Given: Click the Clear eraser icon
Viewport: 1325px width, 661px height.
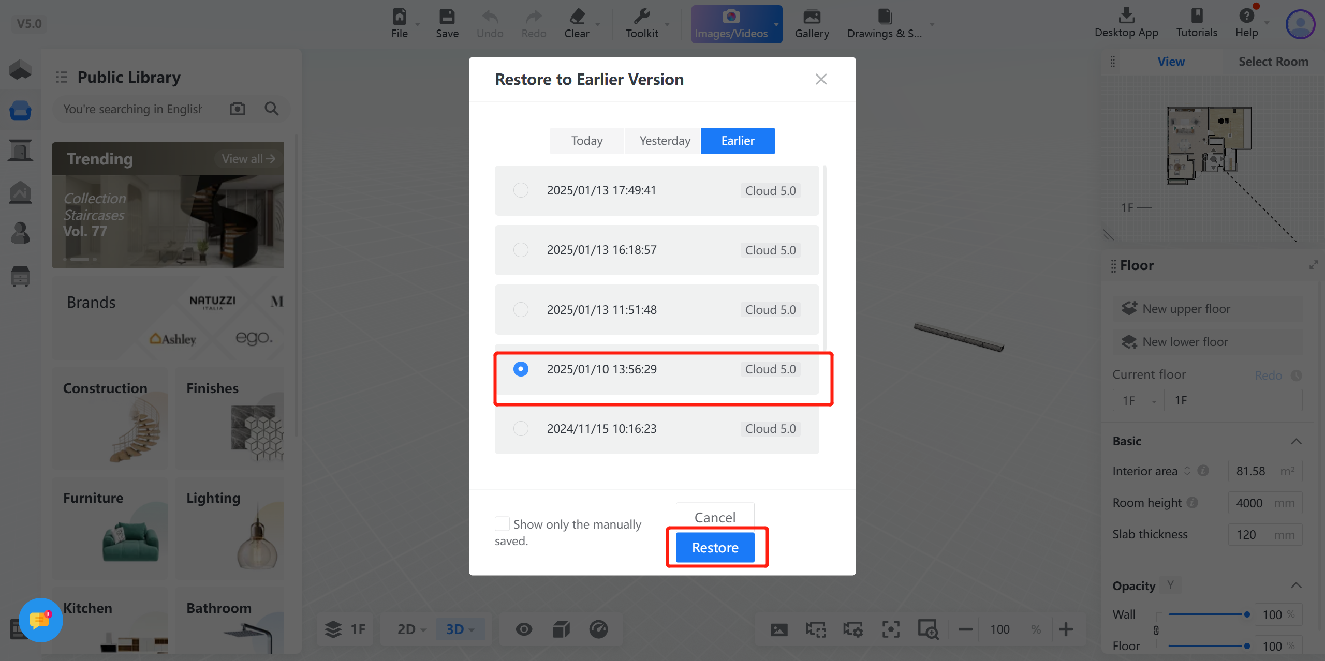Looking at the screenshot, I should pyautogui.click(x=577, y=17).
